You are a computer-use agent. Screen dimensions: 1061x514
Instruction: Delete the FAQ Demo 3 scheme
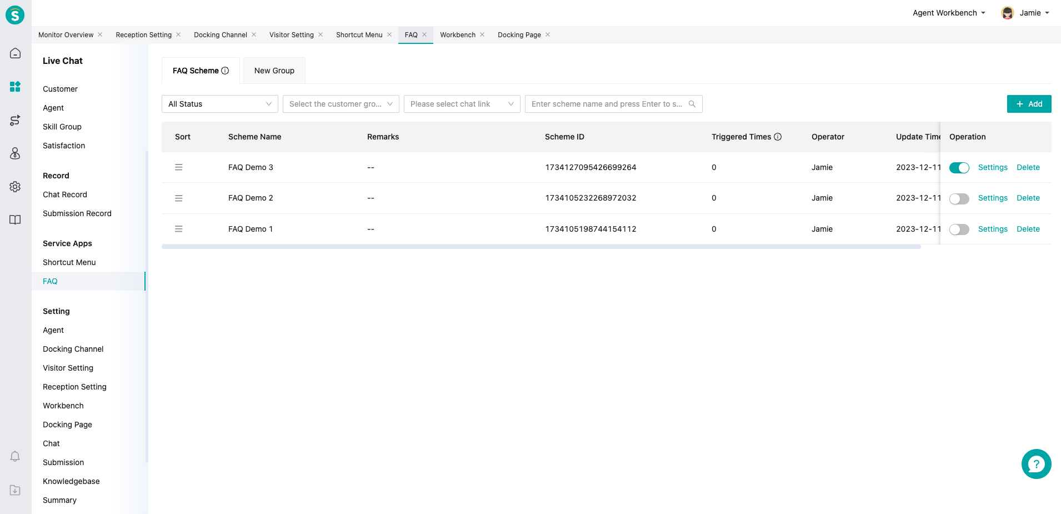tap(1028, 167)
